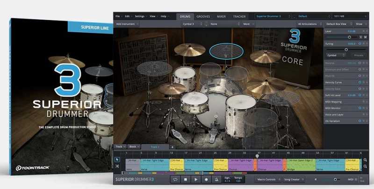
Task: Toggle the Velocity Curve power switch
Action: [360, 82]
